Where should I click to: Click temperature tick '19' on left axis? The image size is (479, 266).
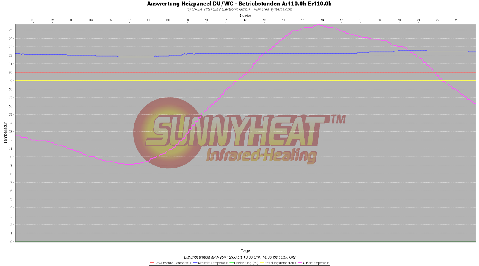click(10, 81)
